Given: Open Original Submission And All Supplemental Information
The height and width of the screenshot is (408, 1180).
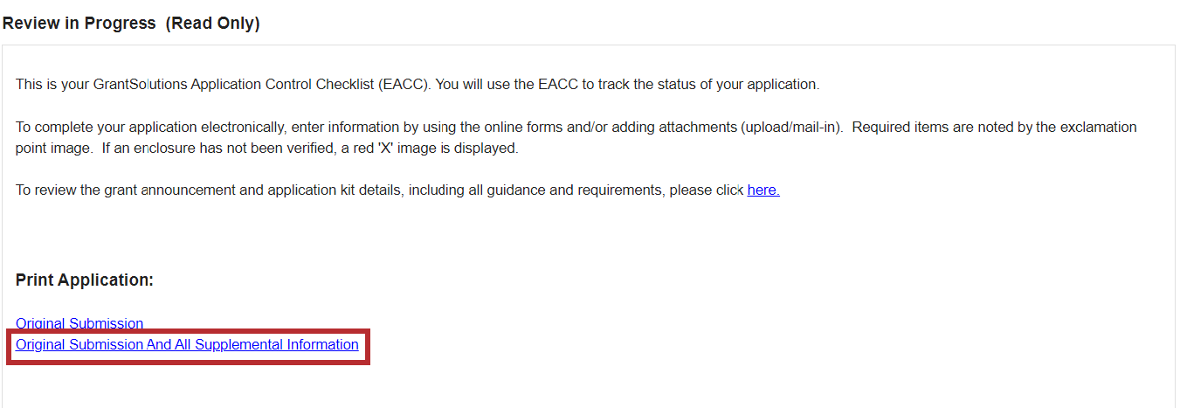Looking at the screenshot, I should pos(187,345).
